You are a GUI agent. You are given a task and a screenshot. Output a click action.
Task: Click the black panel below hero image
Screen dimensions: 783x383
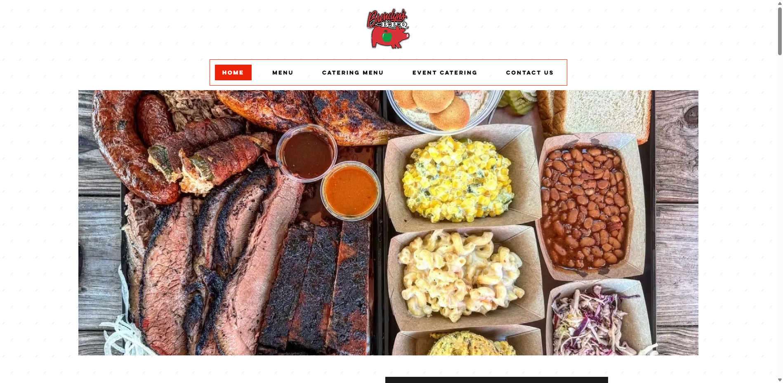click(496, 380)
